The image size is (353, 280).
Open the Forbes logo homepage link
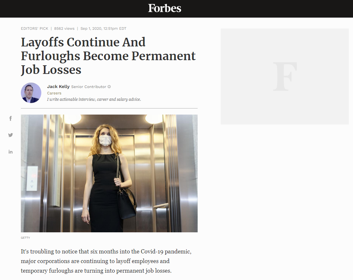point(165,8)
